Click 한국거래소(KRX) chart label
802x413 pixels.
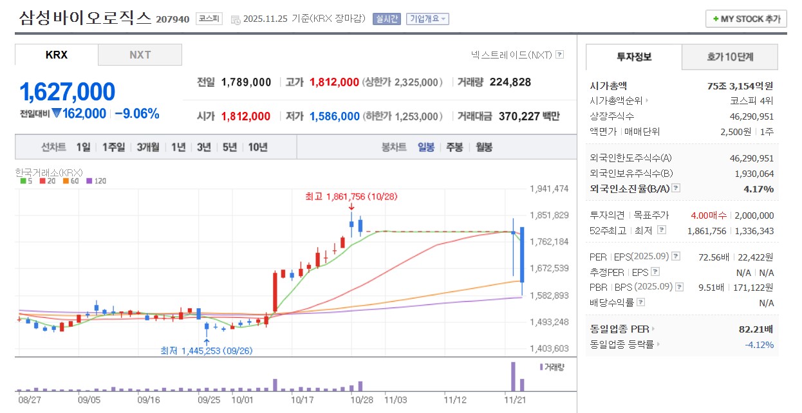point(49,172)
